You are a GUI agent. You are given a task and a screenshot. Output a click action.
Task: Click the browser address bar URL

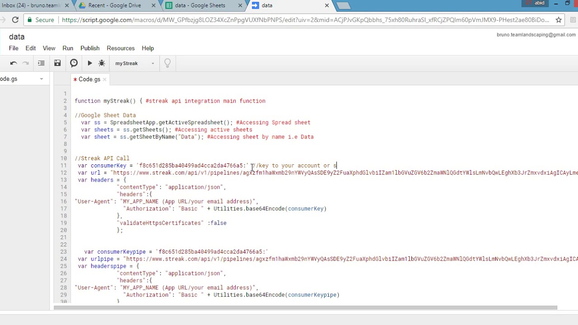(305, 20)
